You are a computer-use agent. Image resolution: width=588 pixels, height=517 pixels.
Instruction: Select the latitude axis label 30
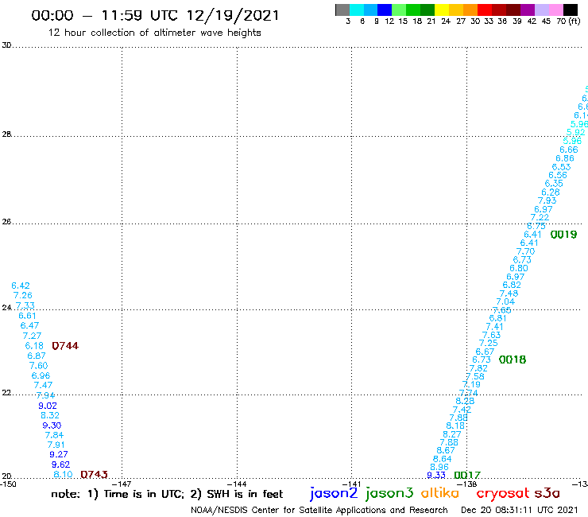(6, 45)
